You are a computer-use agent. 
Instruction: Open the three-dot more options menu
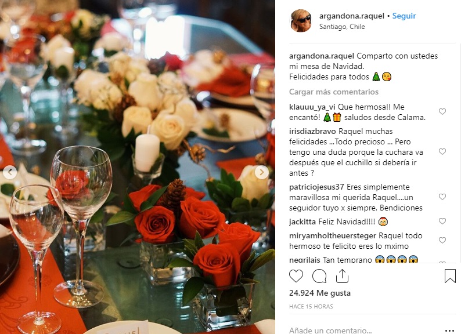click(x=450, y=331)
